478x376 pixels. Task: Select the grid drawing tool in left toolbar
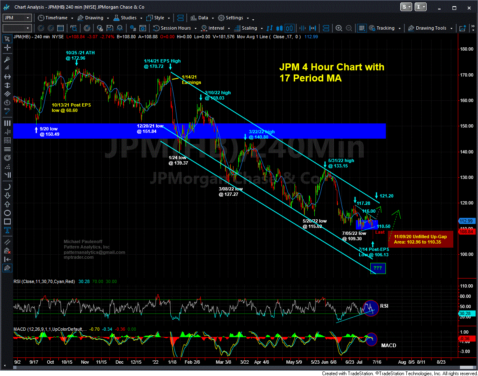[x=7, y=140]
